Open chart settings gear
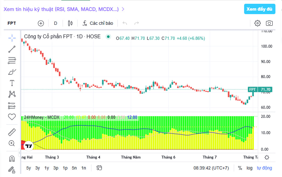Viewport: 282px width, 177px height. pyautogui.click(x=257, y=23)
